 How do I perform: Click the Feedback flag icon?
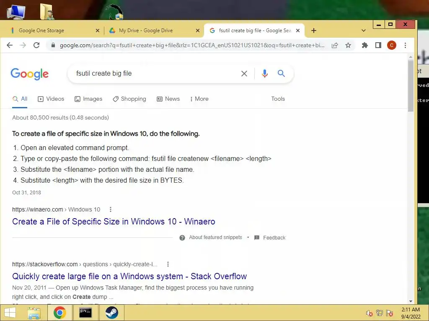click(x=257, y=237)
